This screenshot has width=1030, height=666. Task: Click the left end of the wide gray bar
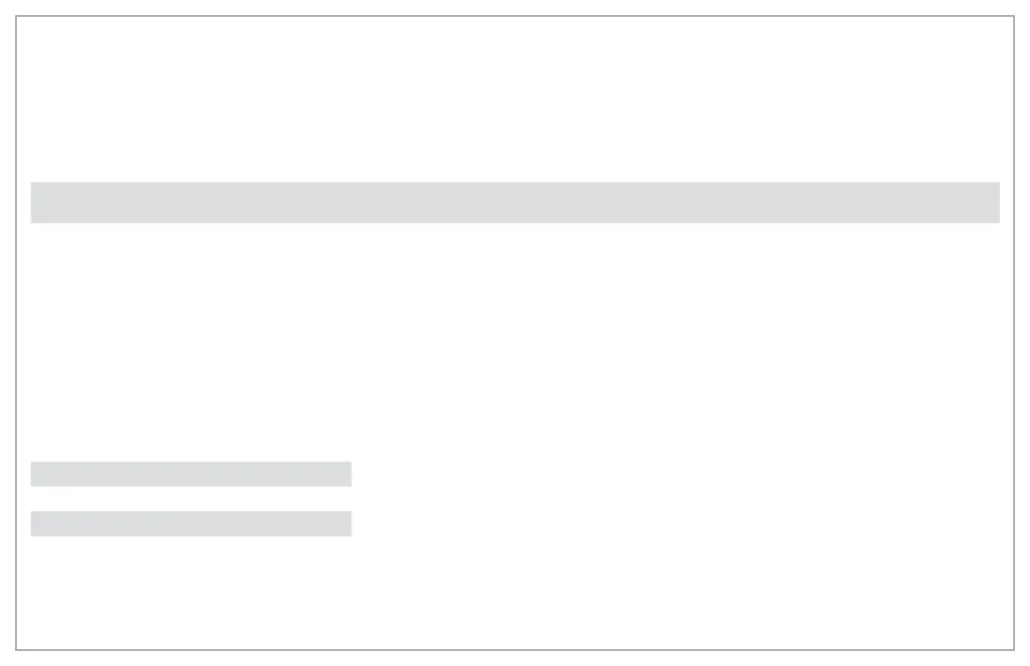tap(38, 202)
